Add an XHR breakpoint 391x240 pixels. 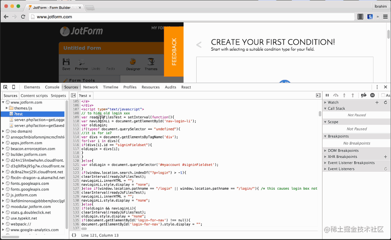point(385,157)
